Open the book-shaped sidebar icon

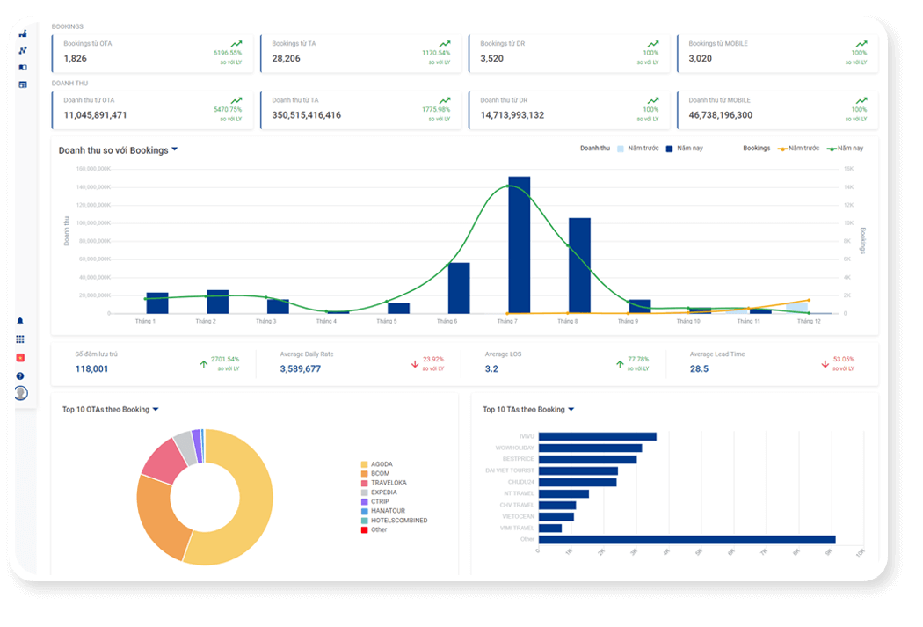(x=23, y=67)
